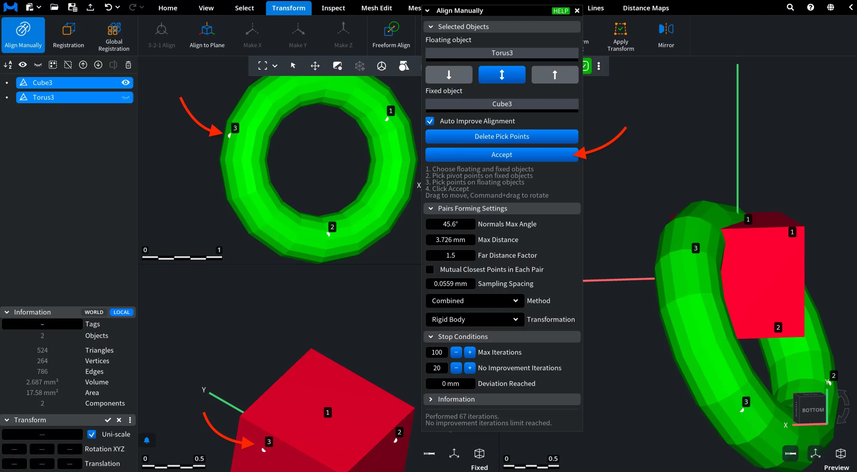Click the select all objects icon
Screen dimensions: 857x472
point(53,65)
